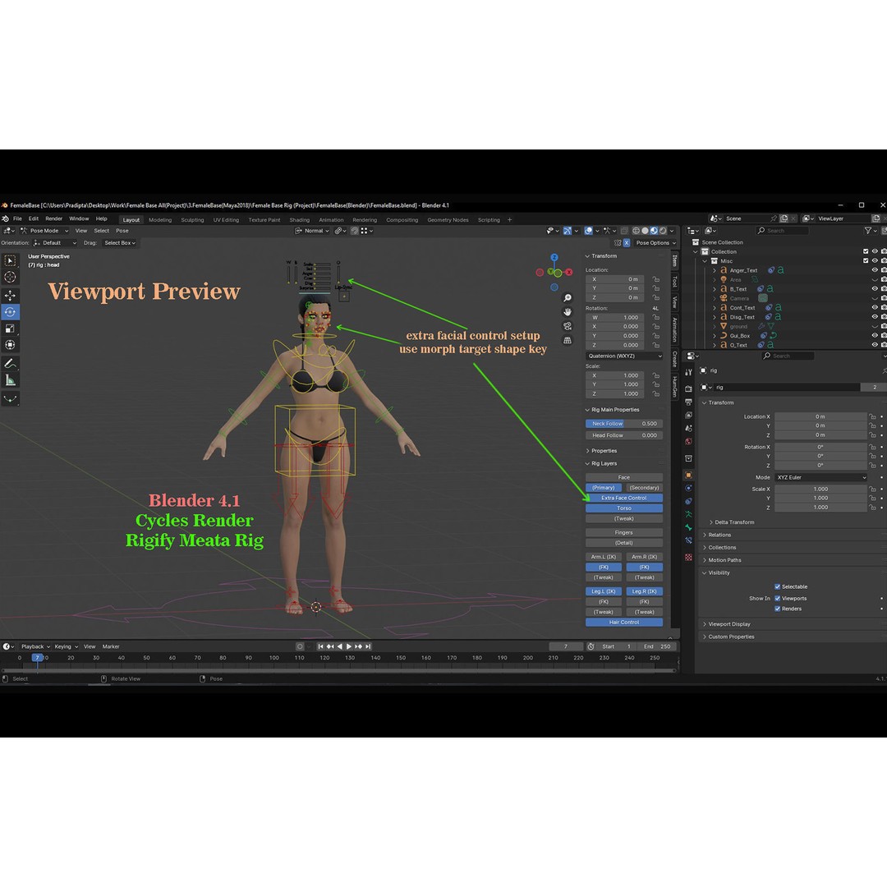Open the Object properties orange square icon
The width and height of the screenshot is (887, 887).
(x=688, y=476)
